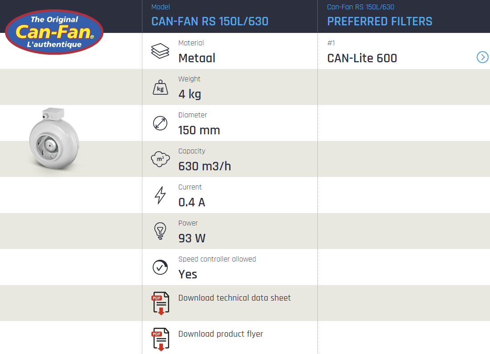Click the Power light bulb icon

[x=160, y=231]
